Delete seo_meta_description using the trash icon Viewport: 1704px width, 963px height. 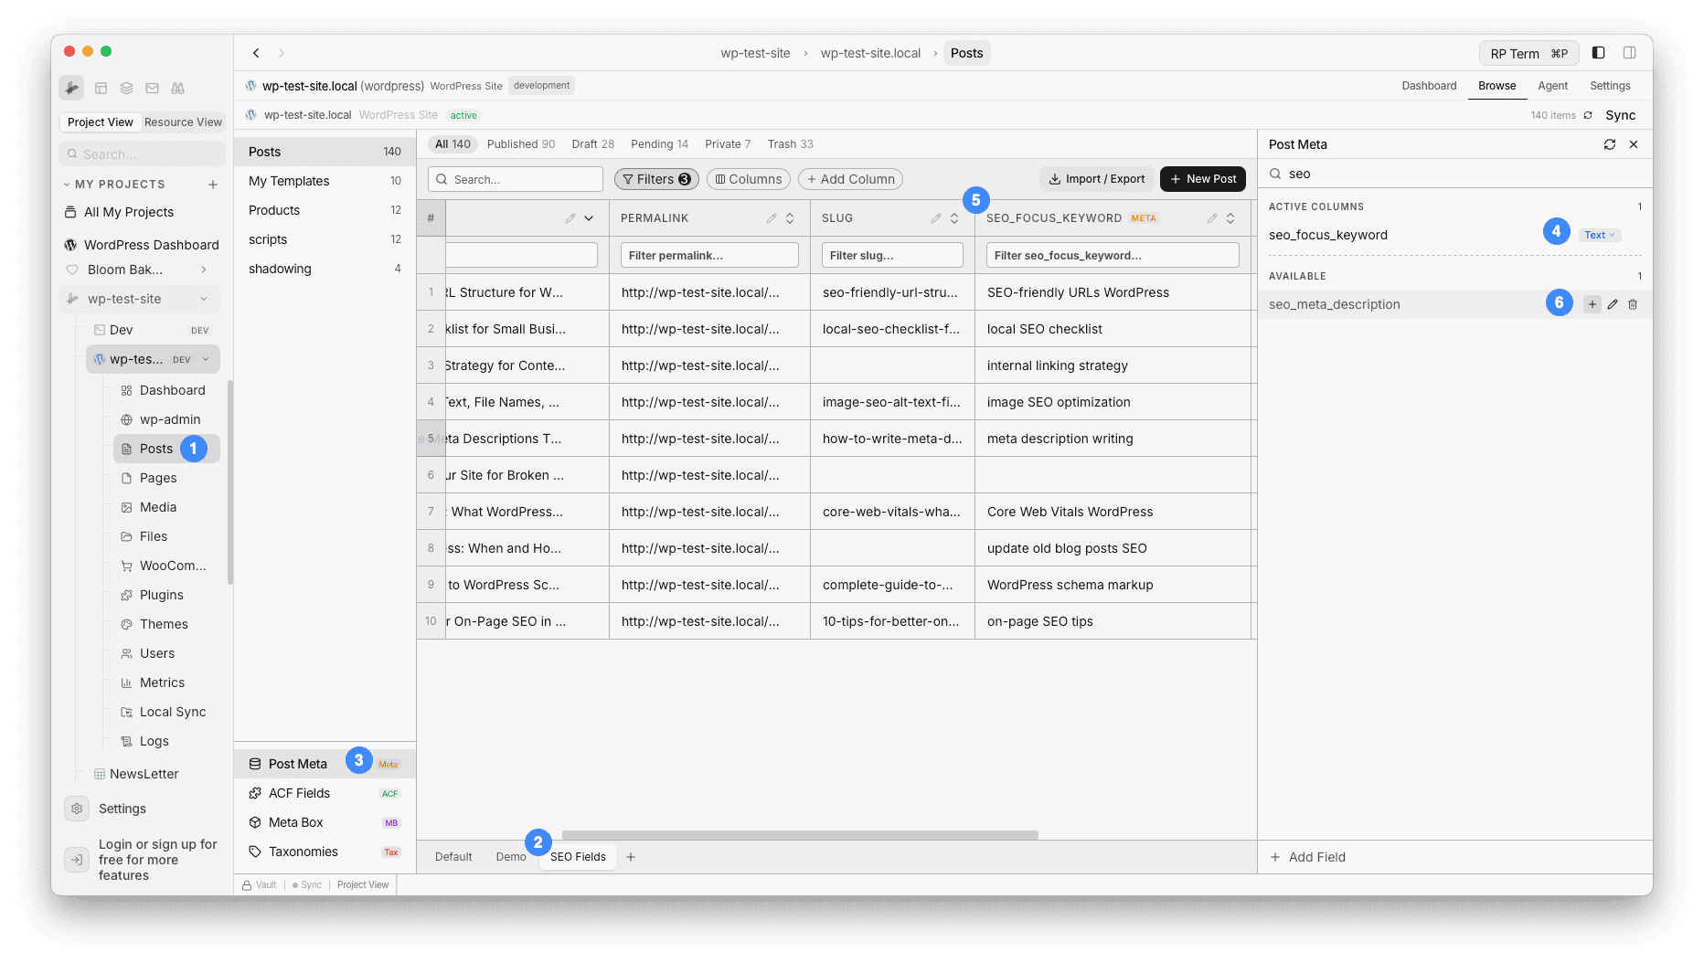[1633, 304]
